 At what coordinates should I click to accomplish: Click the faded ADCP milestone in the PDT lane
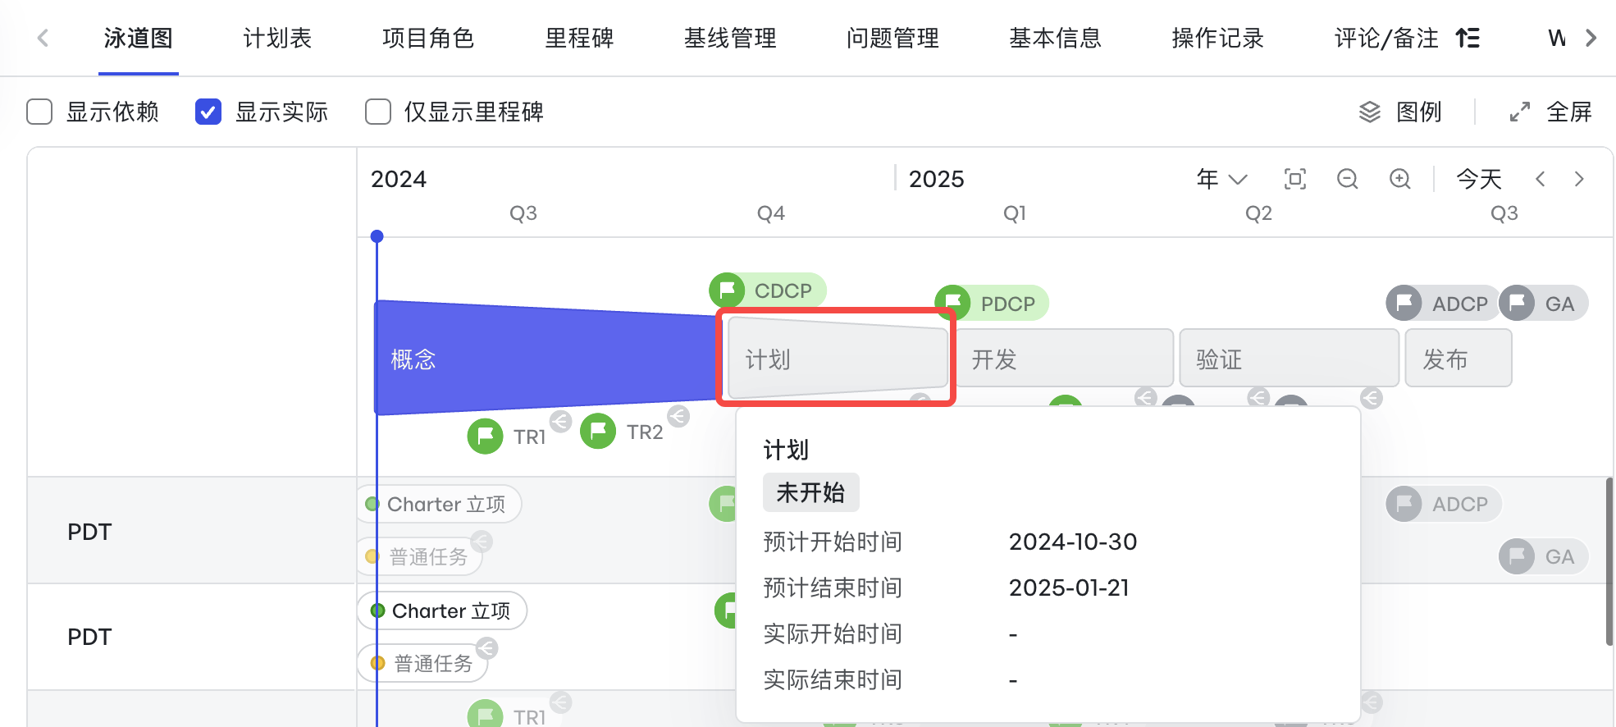point(1443,504)
